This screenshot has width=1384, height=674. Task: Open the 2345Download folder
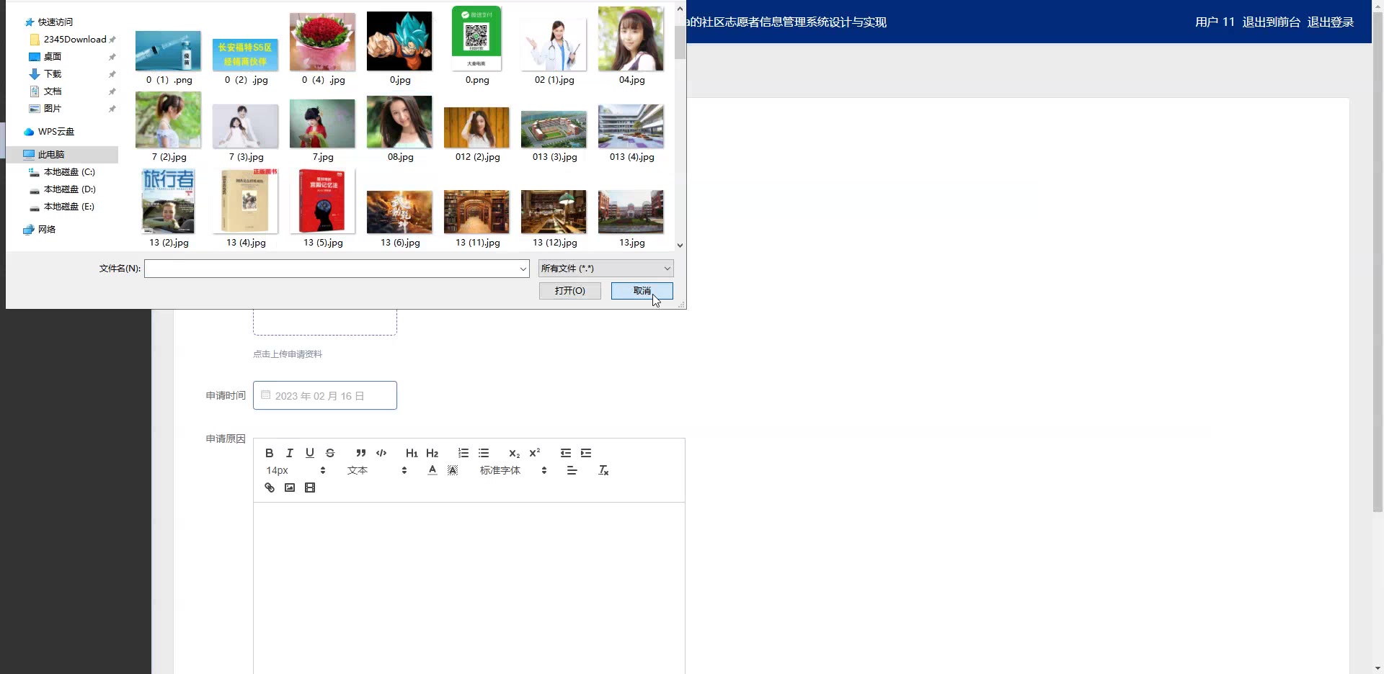(x=74, y=40)
